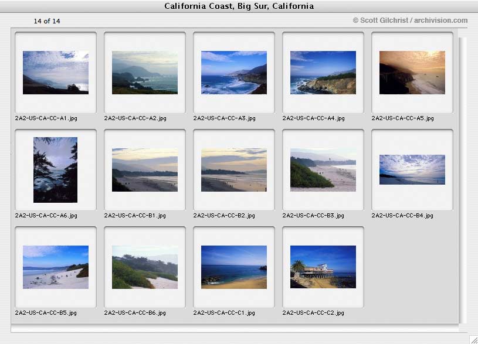Click the filename label 2A2-US-CA-CC-C2.jpg
This screenshot has width=478, height=344.
coord(313,312)
